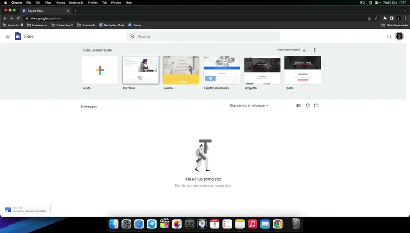
Task: Choose the Portfolio template
Action: click(140, 70)
